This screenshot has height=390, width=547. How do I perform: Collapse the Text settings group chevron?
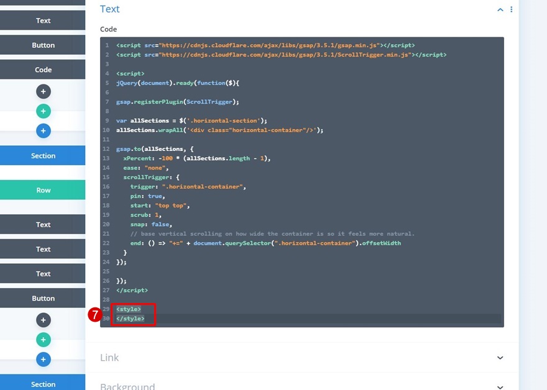(x=500, y=10)
